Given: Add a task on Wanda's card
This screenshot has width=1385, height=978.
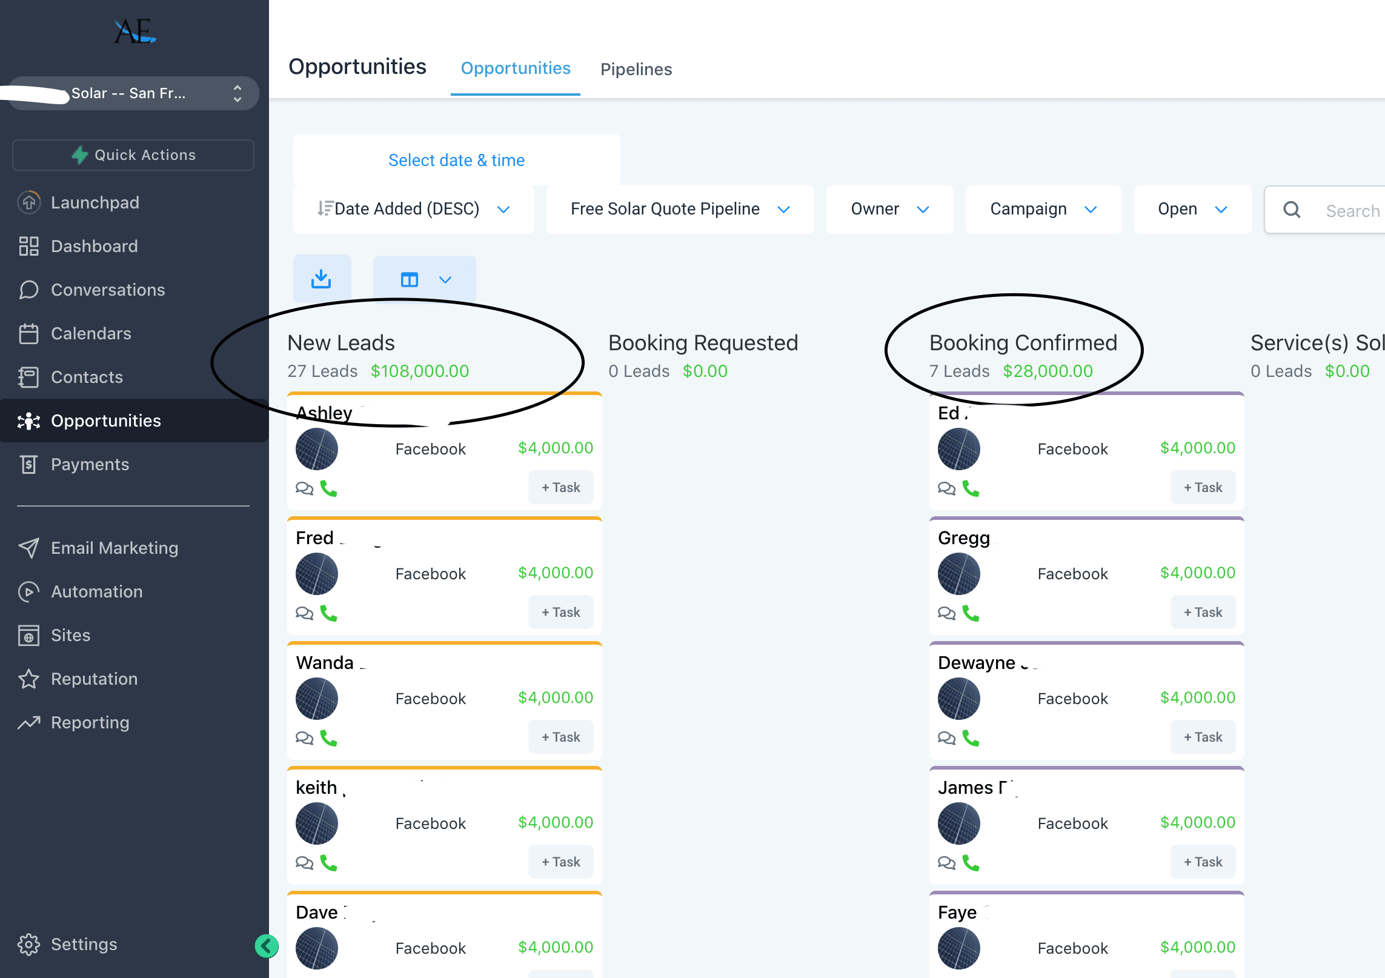Looking at the screenshot, I should [560, 737].
